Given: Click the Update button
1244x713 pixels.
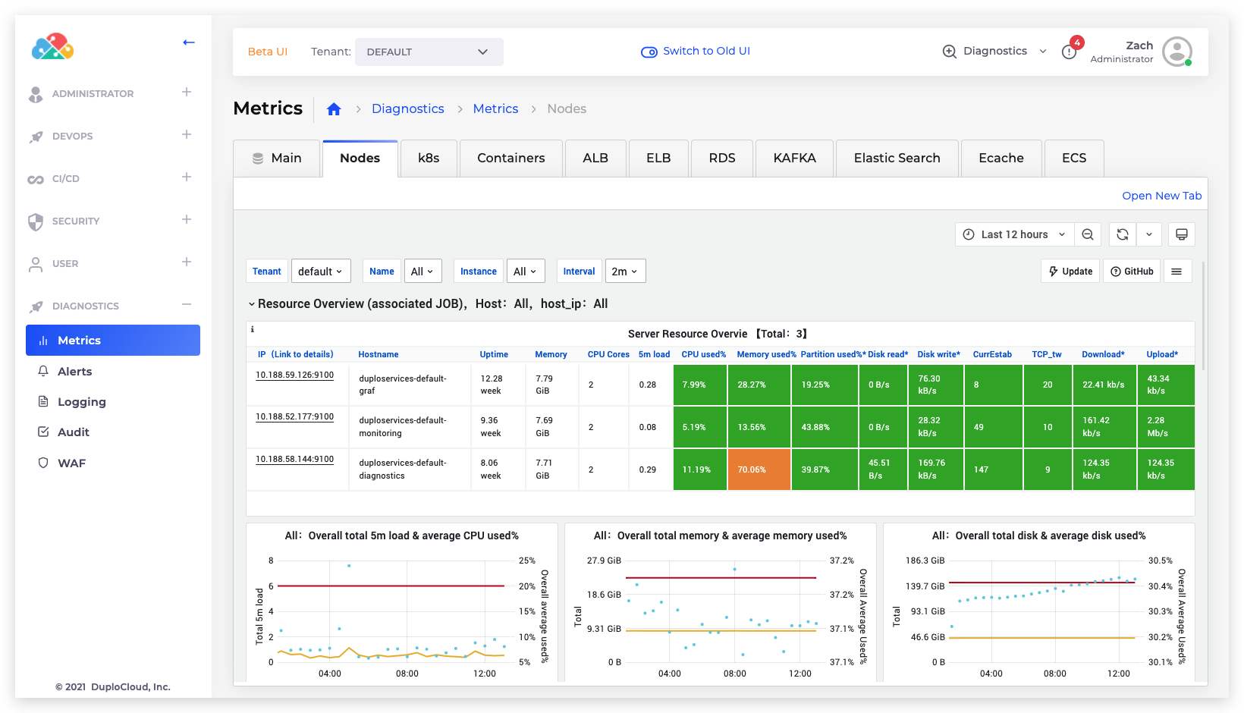Looking at the screenshot, I should pos(1070,272).
